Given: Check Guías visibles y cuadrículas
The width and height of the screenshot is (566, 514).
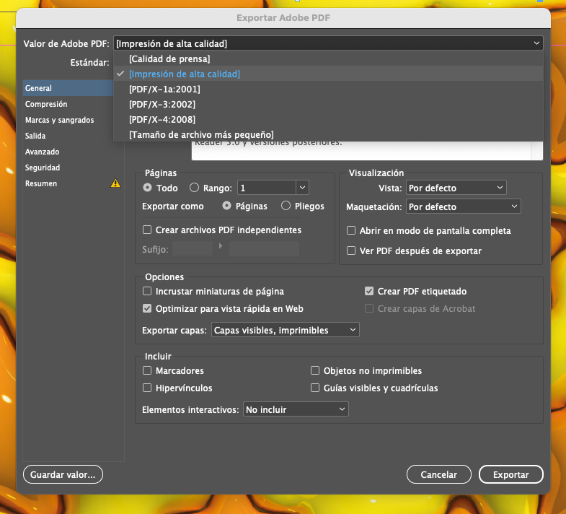Looking at the screenshot, I should point(315,388).
